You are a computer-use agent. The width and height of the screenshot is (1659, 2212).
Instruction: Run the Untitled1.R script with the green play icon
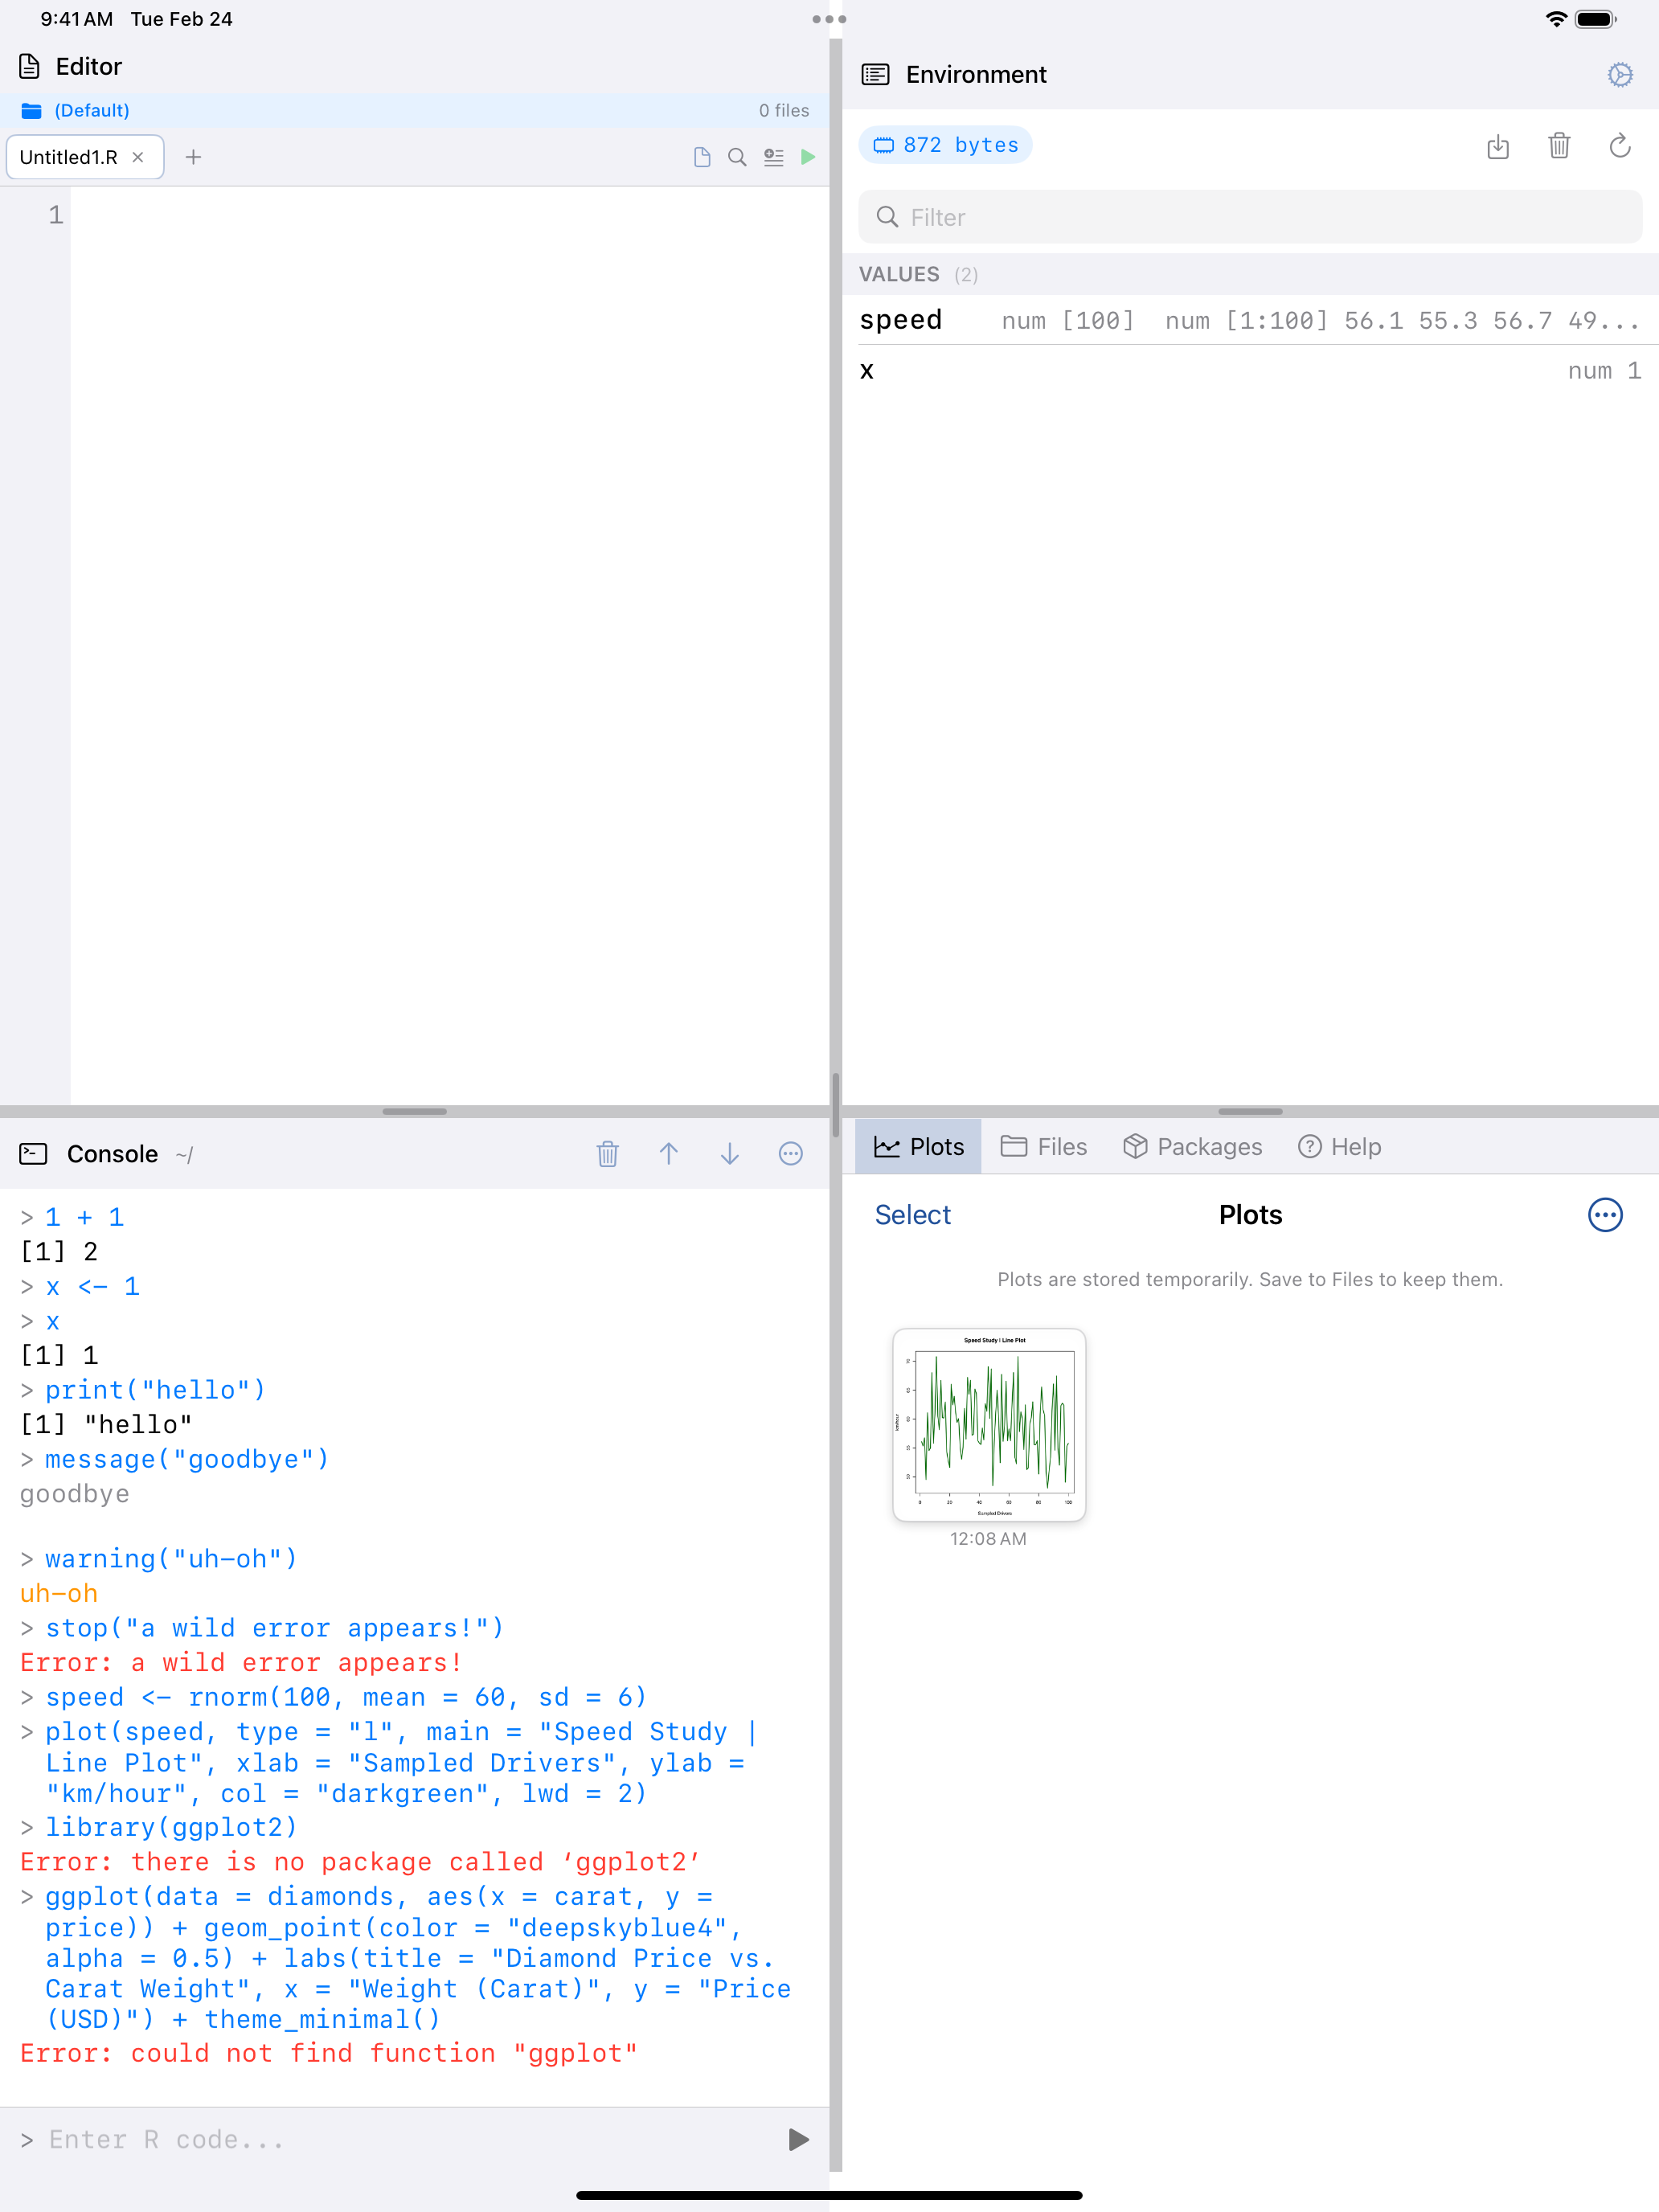(809, 157)
